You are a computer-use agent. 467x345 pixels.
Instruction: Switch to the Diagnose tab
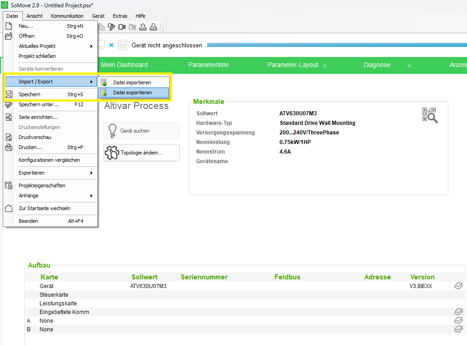click(x=377, y=65)
